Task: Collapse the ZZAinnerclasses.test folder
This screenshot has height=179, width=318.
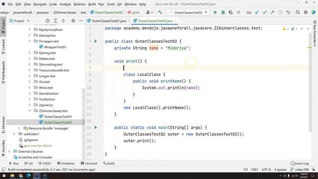Action: coord(30,111)
